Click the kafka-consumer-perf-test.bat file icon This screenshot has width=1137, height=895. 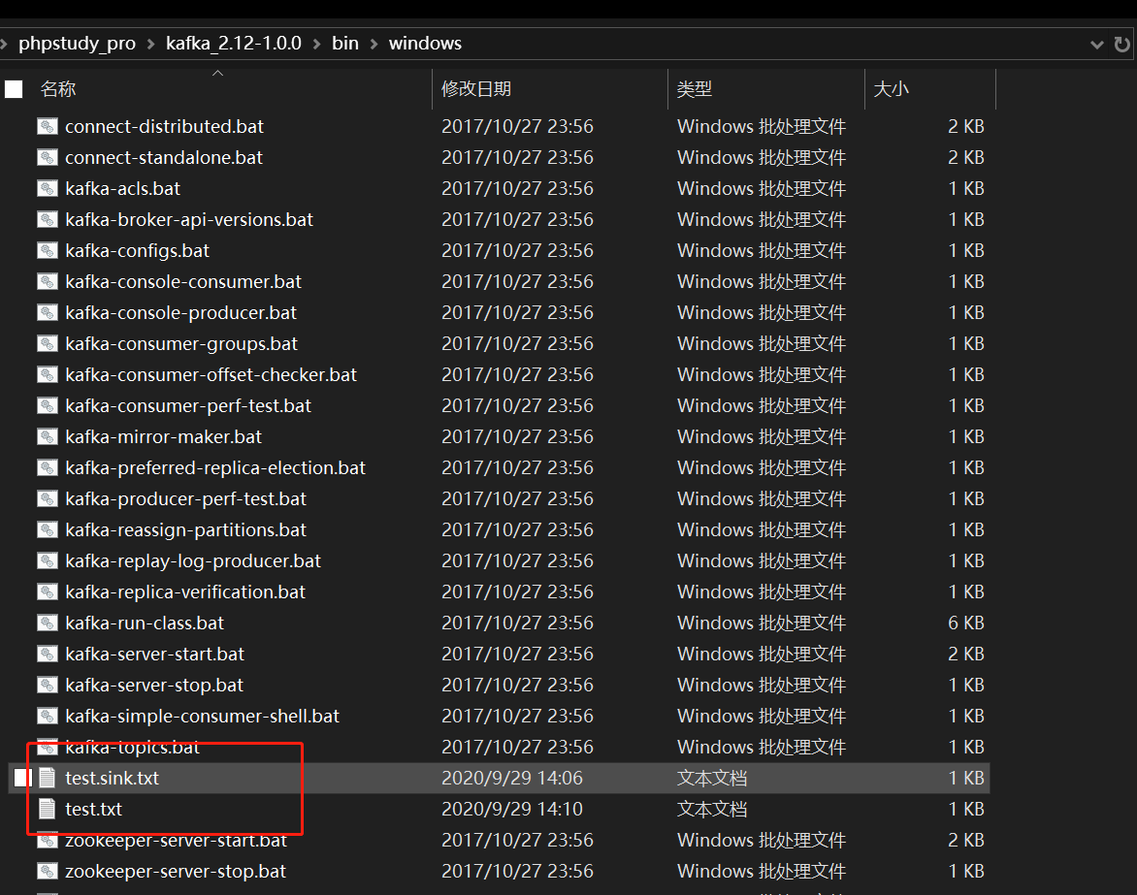pyautogui.click(x=48, y=406)
